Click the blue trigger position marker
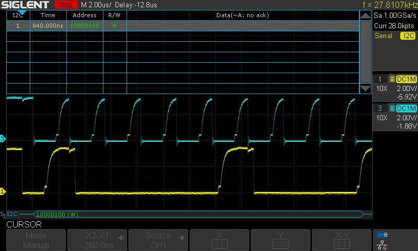Image resolution: width=418 pixels, height=251 pixels. click(22, 12)
